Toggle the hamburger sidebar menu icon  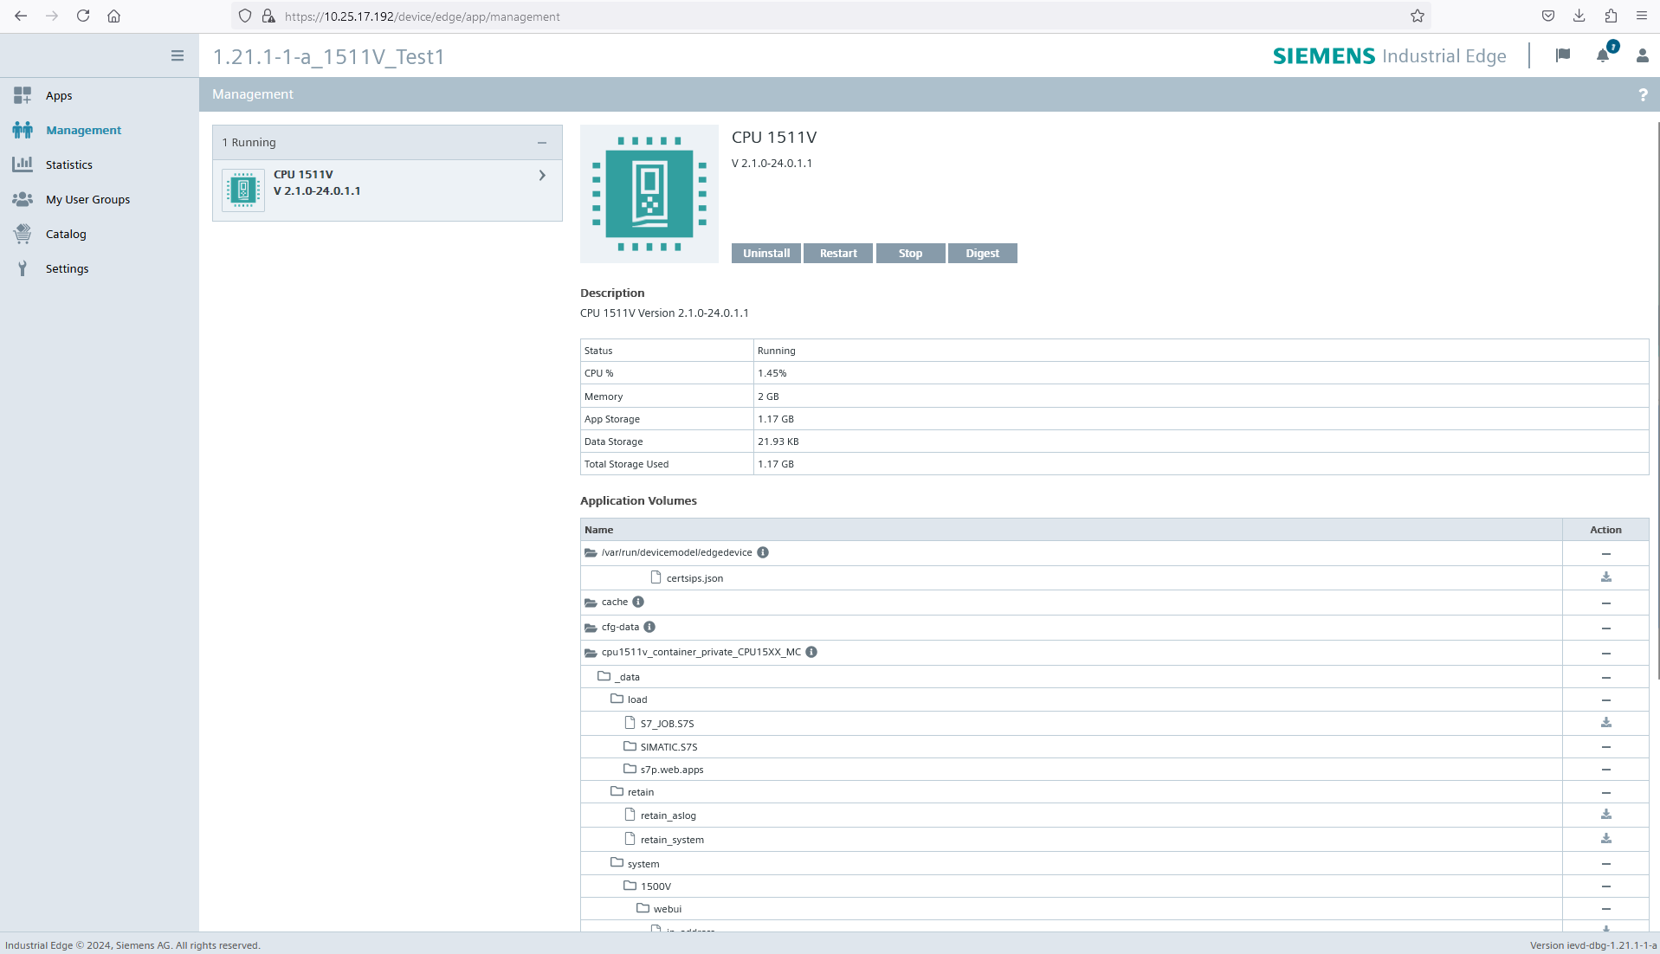click(x=178, y=55)
